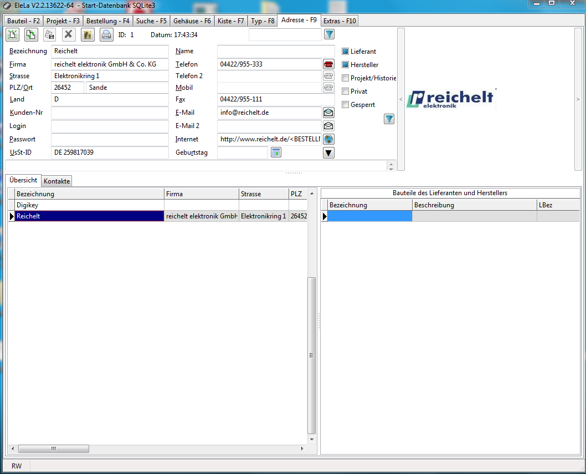Enable the Privat checkbox
Screen dimensions: 586x474
[345, 91]
